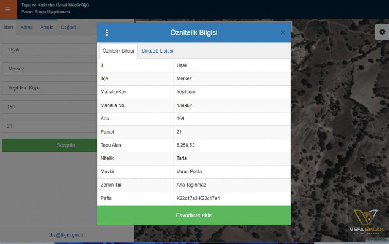Open the hamburger menu in header
Screen dimensions: 389x244
8,9
